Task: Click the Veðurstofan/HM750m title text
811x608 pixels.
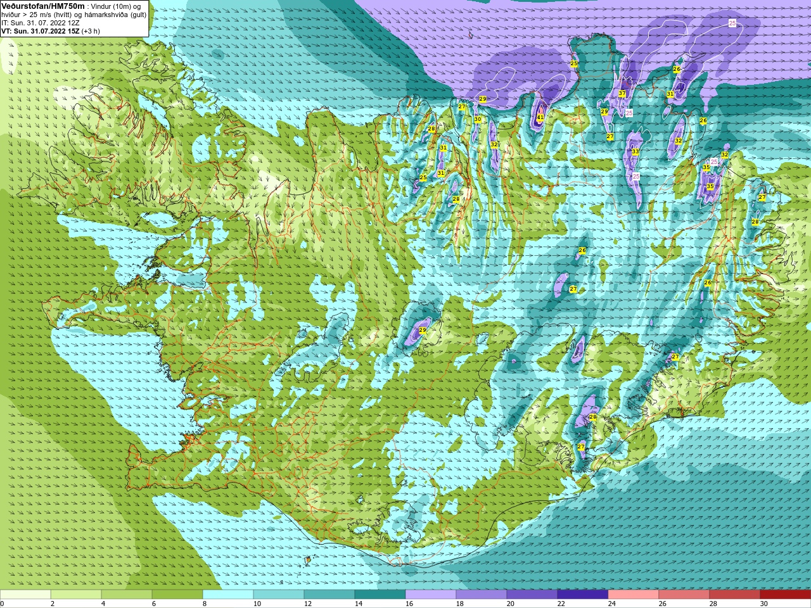Action: [42, 6]
